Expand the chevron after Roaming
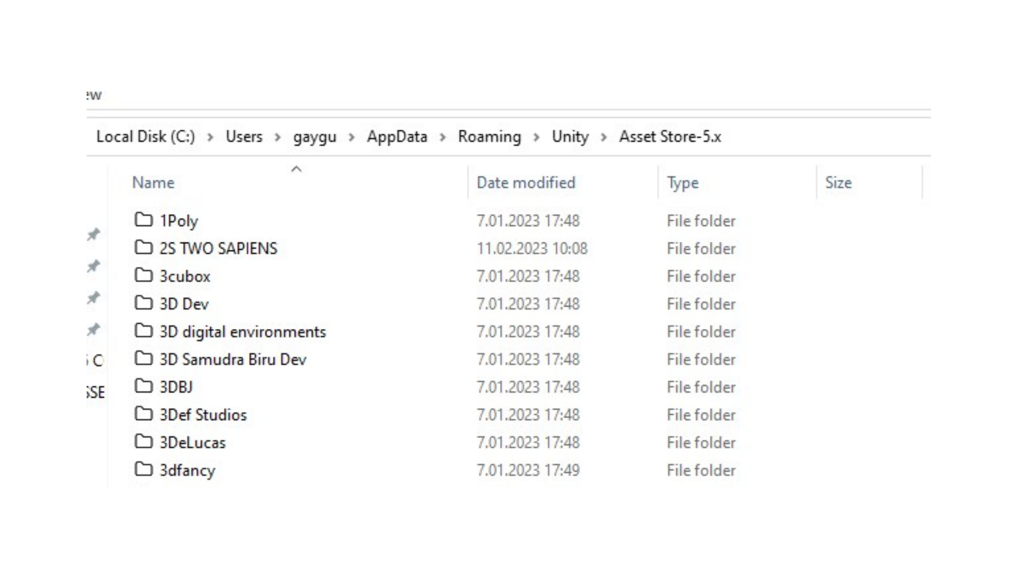1018x572 pixels. (x=536, y=137)
